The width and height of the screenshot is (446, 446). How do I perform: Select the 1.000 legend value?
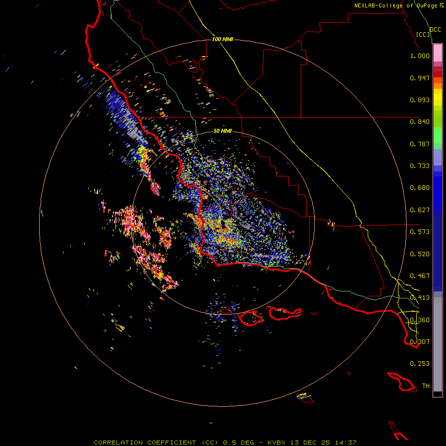click(420, 56)
